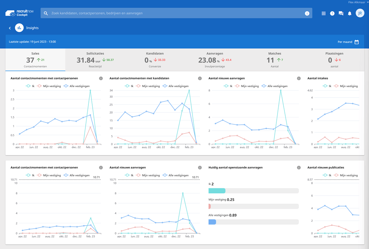The height and width of the screenshot is (249, 369).
Task: Expand the Flex Alkmaar location dropdown
Action: [357, 2]
